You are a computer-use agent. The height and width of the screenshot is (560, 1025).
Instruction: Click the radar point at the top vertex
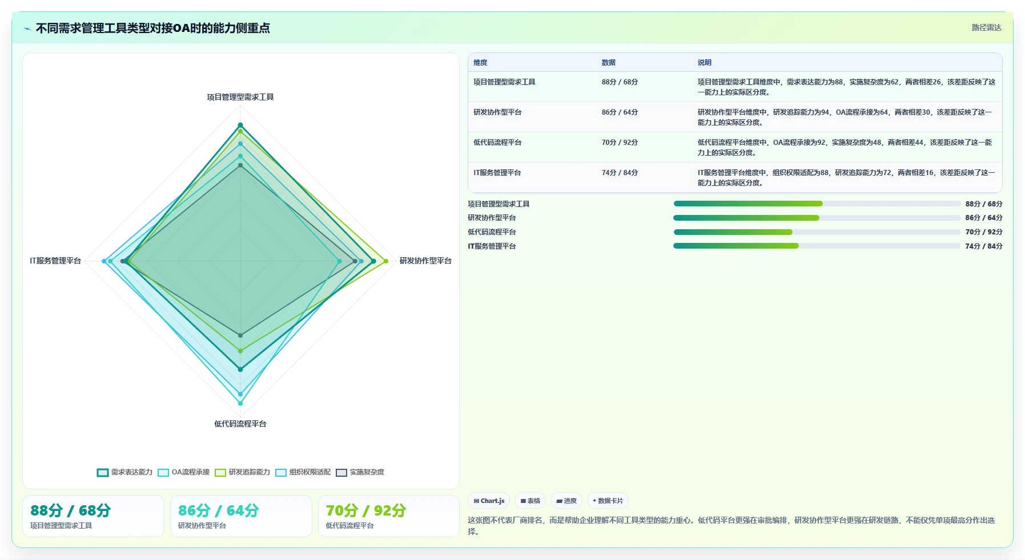[x=240, y=125]
